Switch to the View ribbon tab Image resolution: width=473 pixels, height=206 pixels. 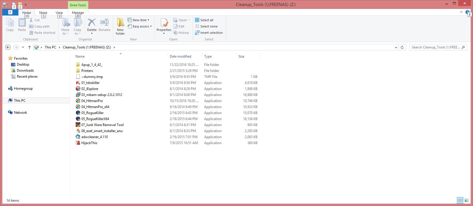click(59, 13)
